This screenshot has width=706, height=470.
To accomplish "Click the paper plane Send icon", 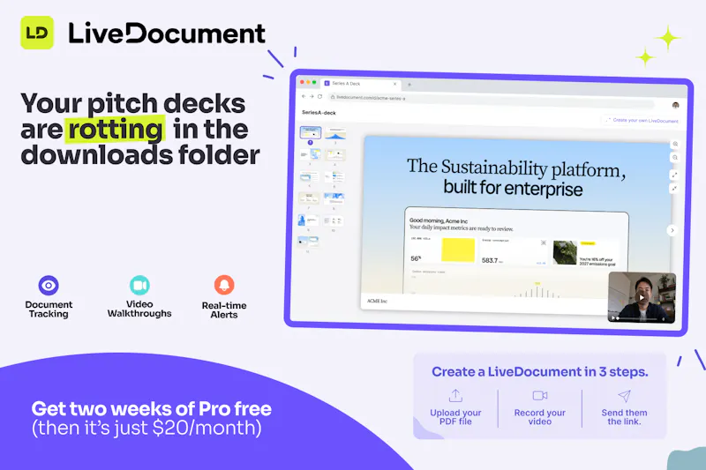I will tap(624, 396).
